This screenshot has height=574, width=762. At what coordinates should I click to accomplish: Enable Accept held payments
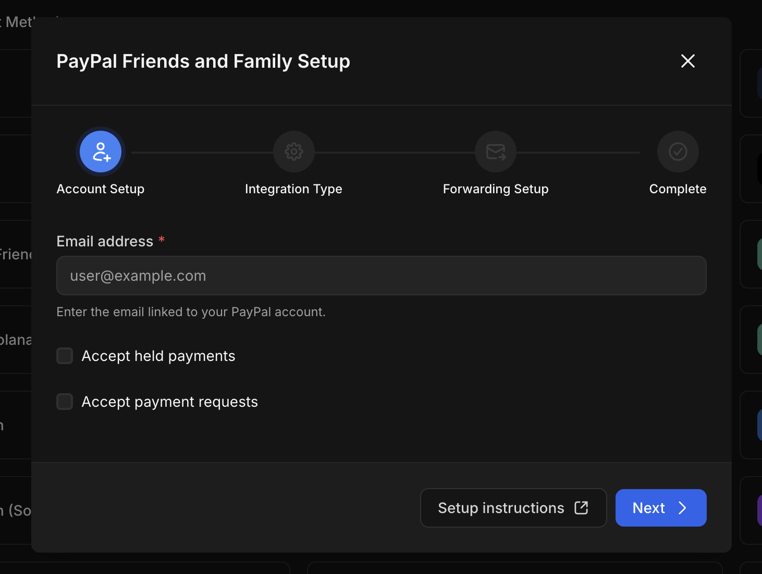64,356
